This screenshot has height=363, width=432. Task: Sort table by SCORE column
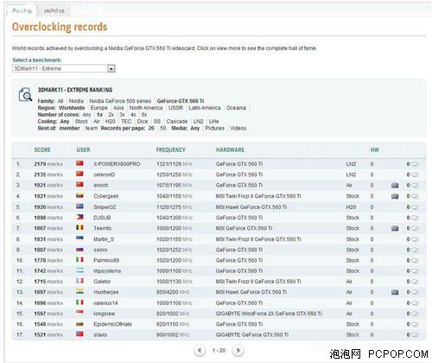coord(42,150)
